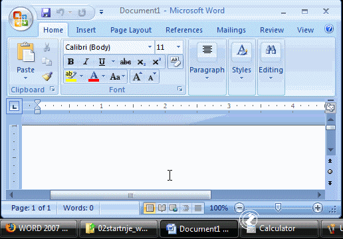Toggle the view ruler button above scrollbar
Viewport: 343px width, 239px height.
(330, 108)
